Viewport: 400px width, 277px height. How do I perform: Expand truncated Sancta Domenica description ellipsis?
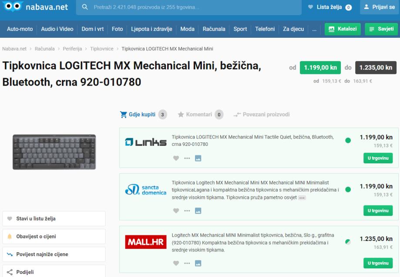pos(302,198)
